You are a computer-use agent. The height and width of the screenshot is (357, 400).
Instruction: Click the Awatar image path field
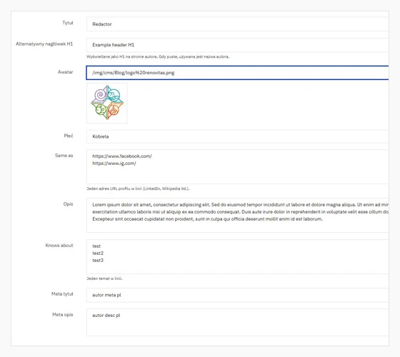237,73
